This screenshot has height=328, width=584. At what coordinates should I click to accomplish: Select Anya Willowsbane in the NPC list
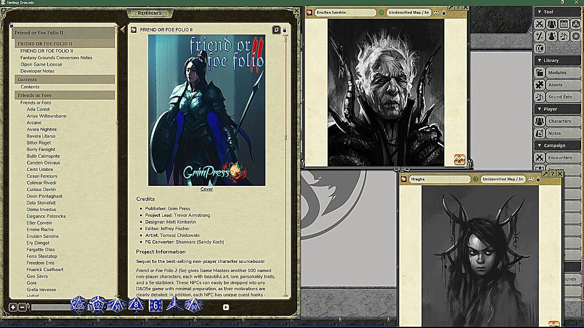(x=47, y=116)
